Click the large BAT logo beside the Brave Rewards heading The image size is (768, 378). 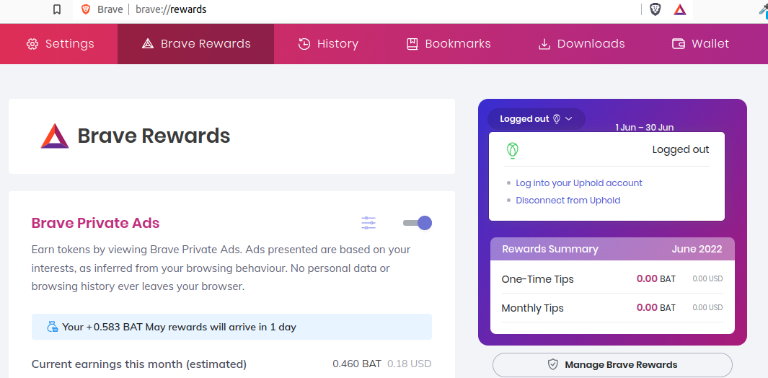(55, 136)
